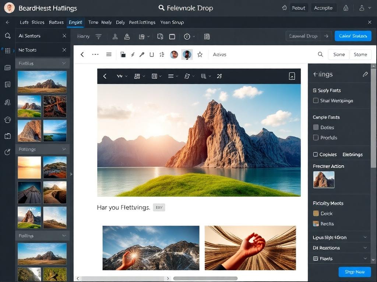377x282 pixels.
Task: Click the home icon in top header
Action: pyautogui.click(x=285, y=8)
